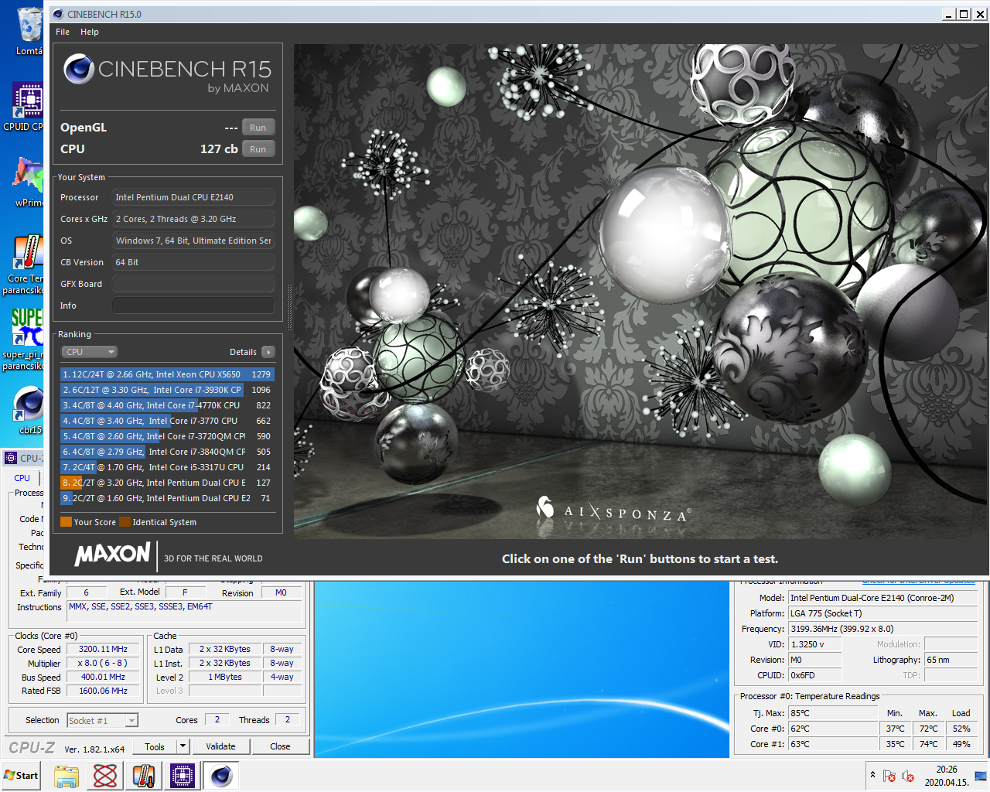Click the empty Info field

coord(193,306)
